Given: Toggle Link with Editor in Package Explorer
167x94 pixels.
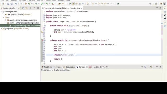Looking at the screenshot, I should [26, 8].
